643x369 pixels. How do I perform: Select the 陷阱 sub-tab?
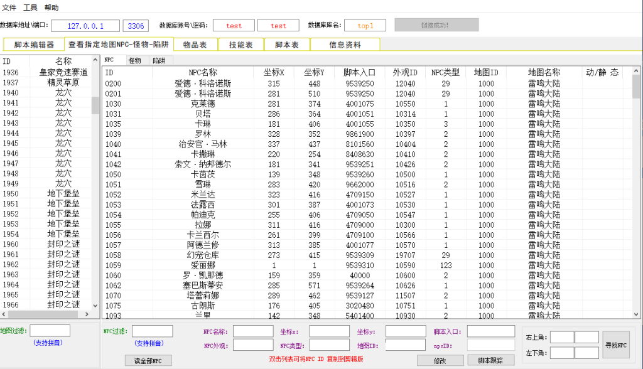pyautogui.click(x=159, y=60)
